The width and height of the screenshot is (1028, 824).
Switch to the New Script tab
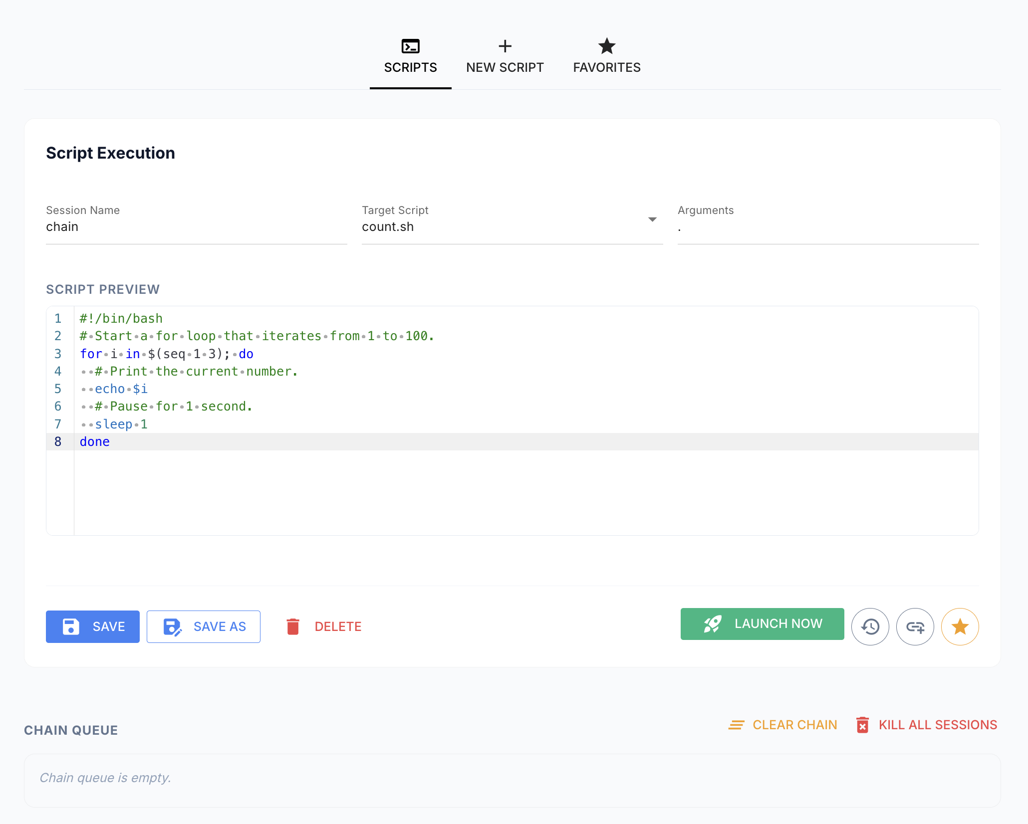tap(505, 56)
